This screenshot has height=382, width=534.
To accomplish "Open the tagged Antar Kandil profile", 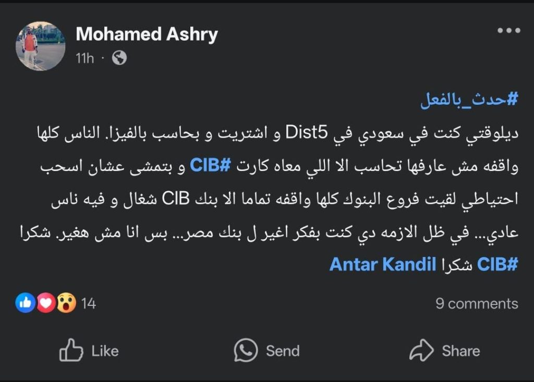I will click(383, 264).
